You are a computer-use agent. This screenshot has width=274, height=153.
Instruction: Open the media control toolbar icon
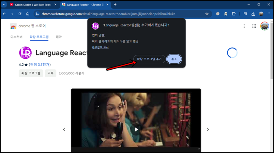pos(245,14)
